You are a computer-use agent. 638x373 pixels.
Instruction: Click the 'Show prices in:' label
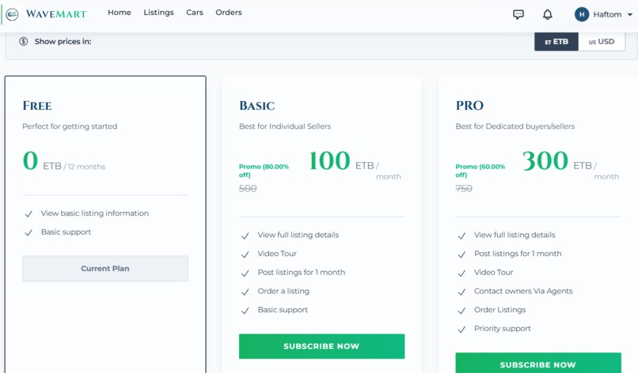point(63,41)
